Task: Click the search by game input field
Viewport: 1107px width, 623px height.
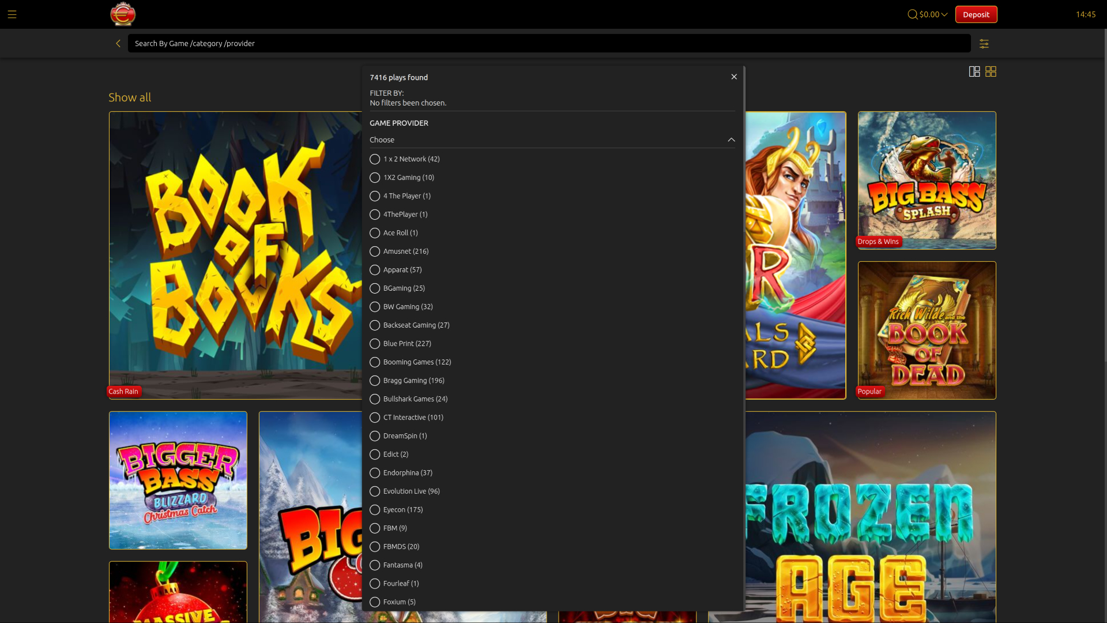Action: 548,43
